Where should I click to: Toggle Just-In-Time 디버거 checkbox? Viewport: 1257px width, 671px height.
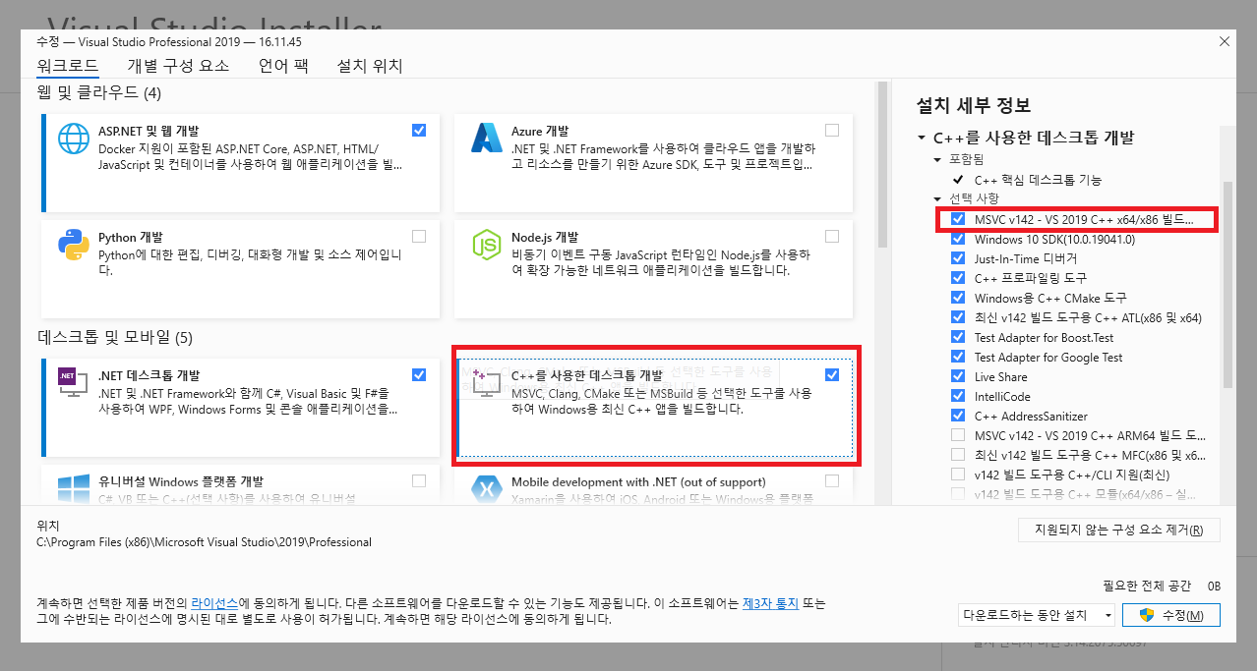(958, 258)
